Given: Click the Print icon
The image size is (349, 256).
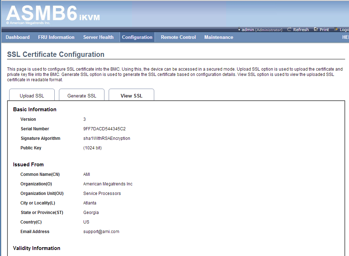Looking at the screenshot, I should click(x=315, y=29).
